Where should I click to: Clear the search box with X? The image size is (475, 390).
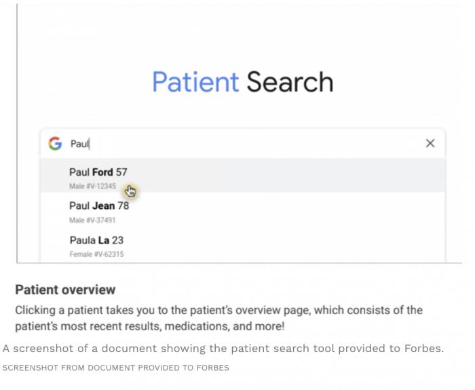tap(430, 143)
